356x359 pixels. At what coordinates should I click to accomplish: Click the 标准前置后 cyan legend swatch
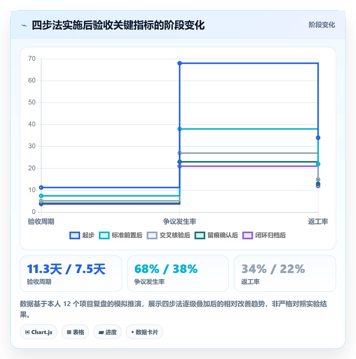[x=104, y=235]
